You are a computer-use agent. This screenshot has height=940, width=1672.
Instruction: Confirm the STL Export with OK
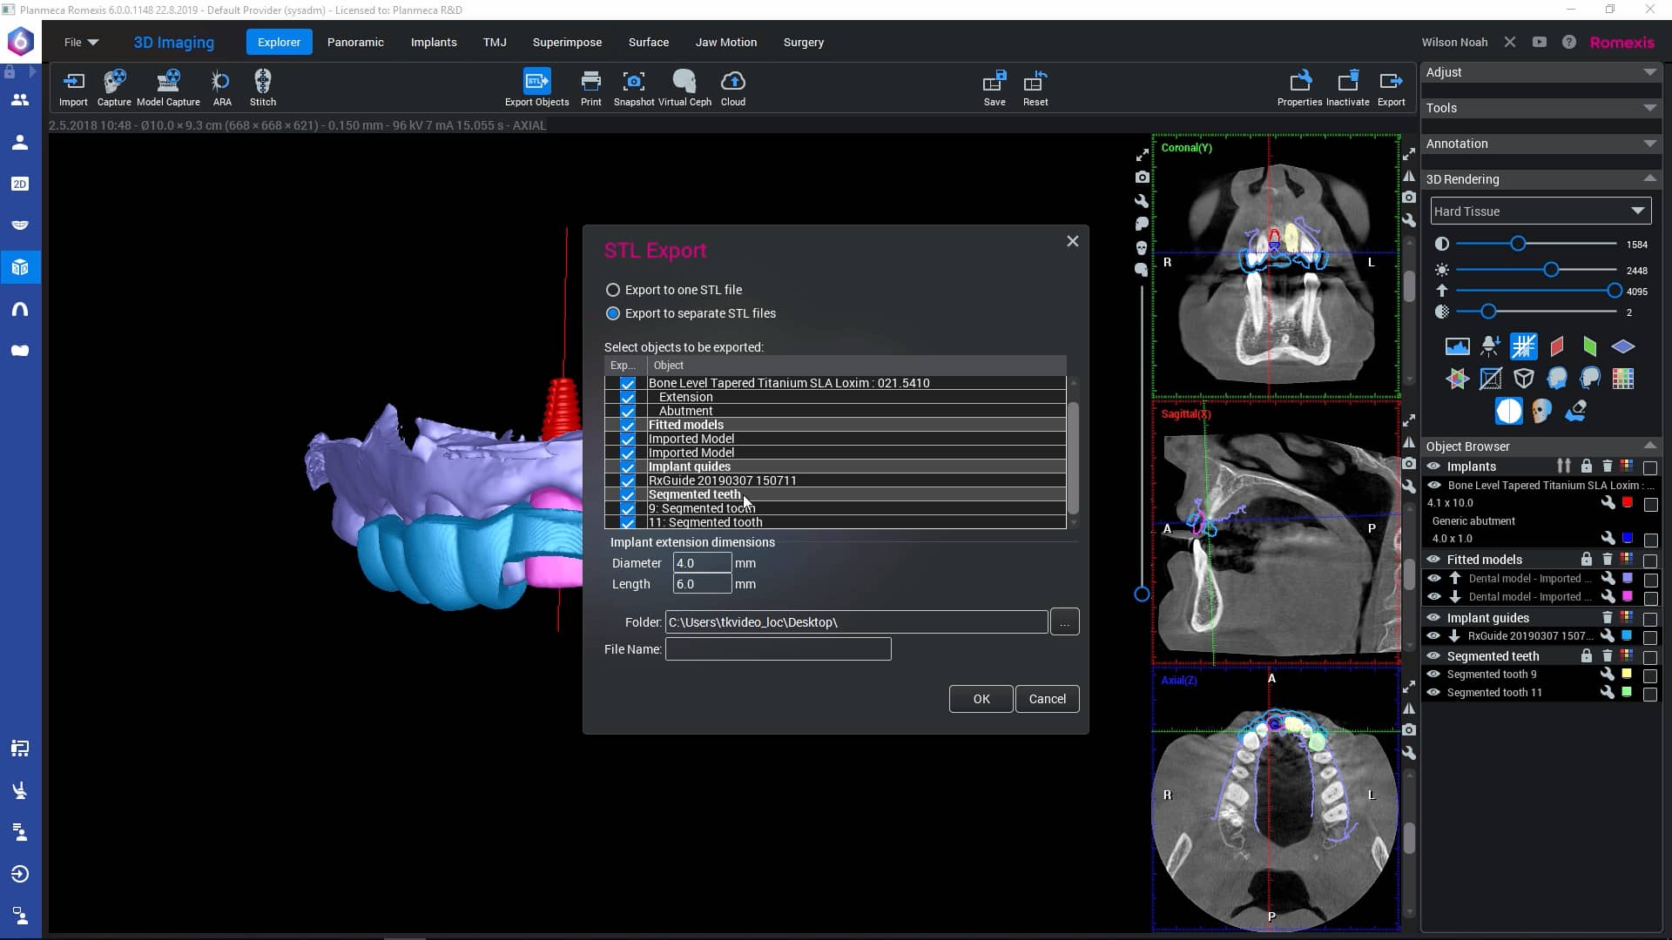[981, 698]
